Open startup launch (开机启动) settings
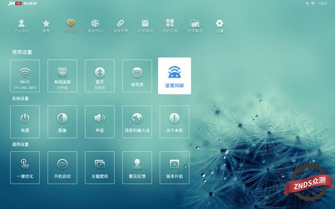Screen dimensions: 335x209 [x=62, y=168]
